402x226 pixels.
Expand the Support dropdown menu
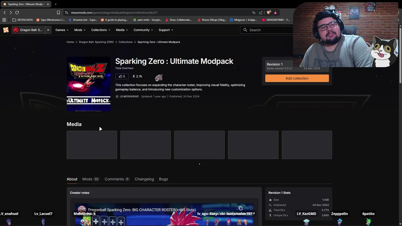[x=166, y=30]
